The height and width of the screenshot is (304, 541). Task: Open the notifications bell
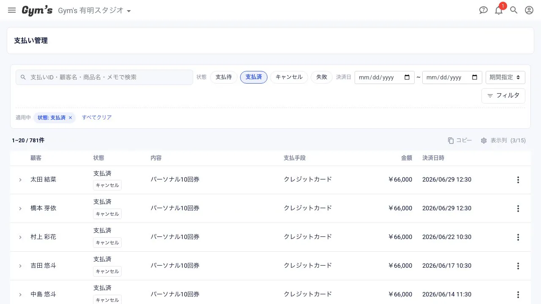[499, 10]
